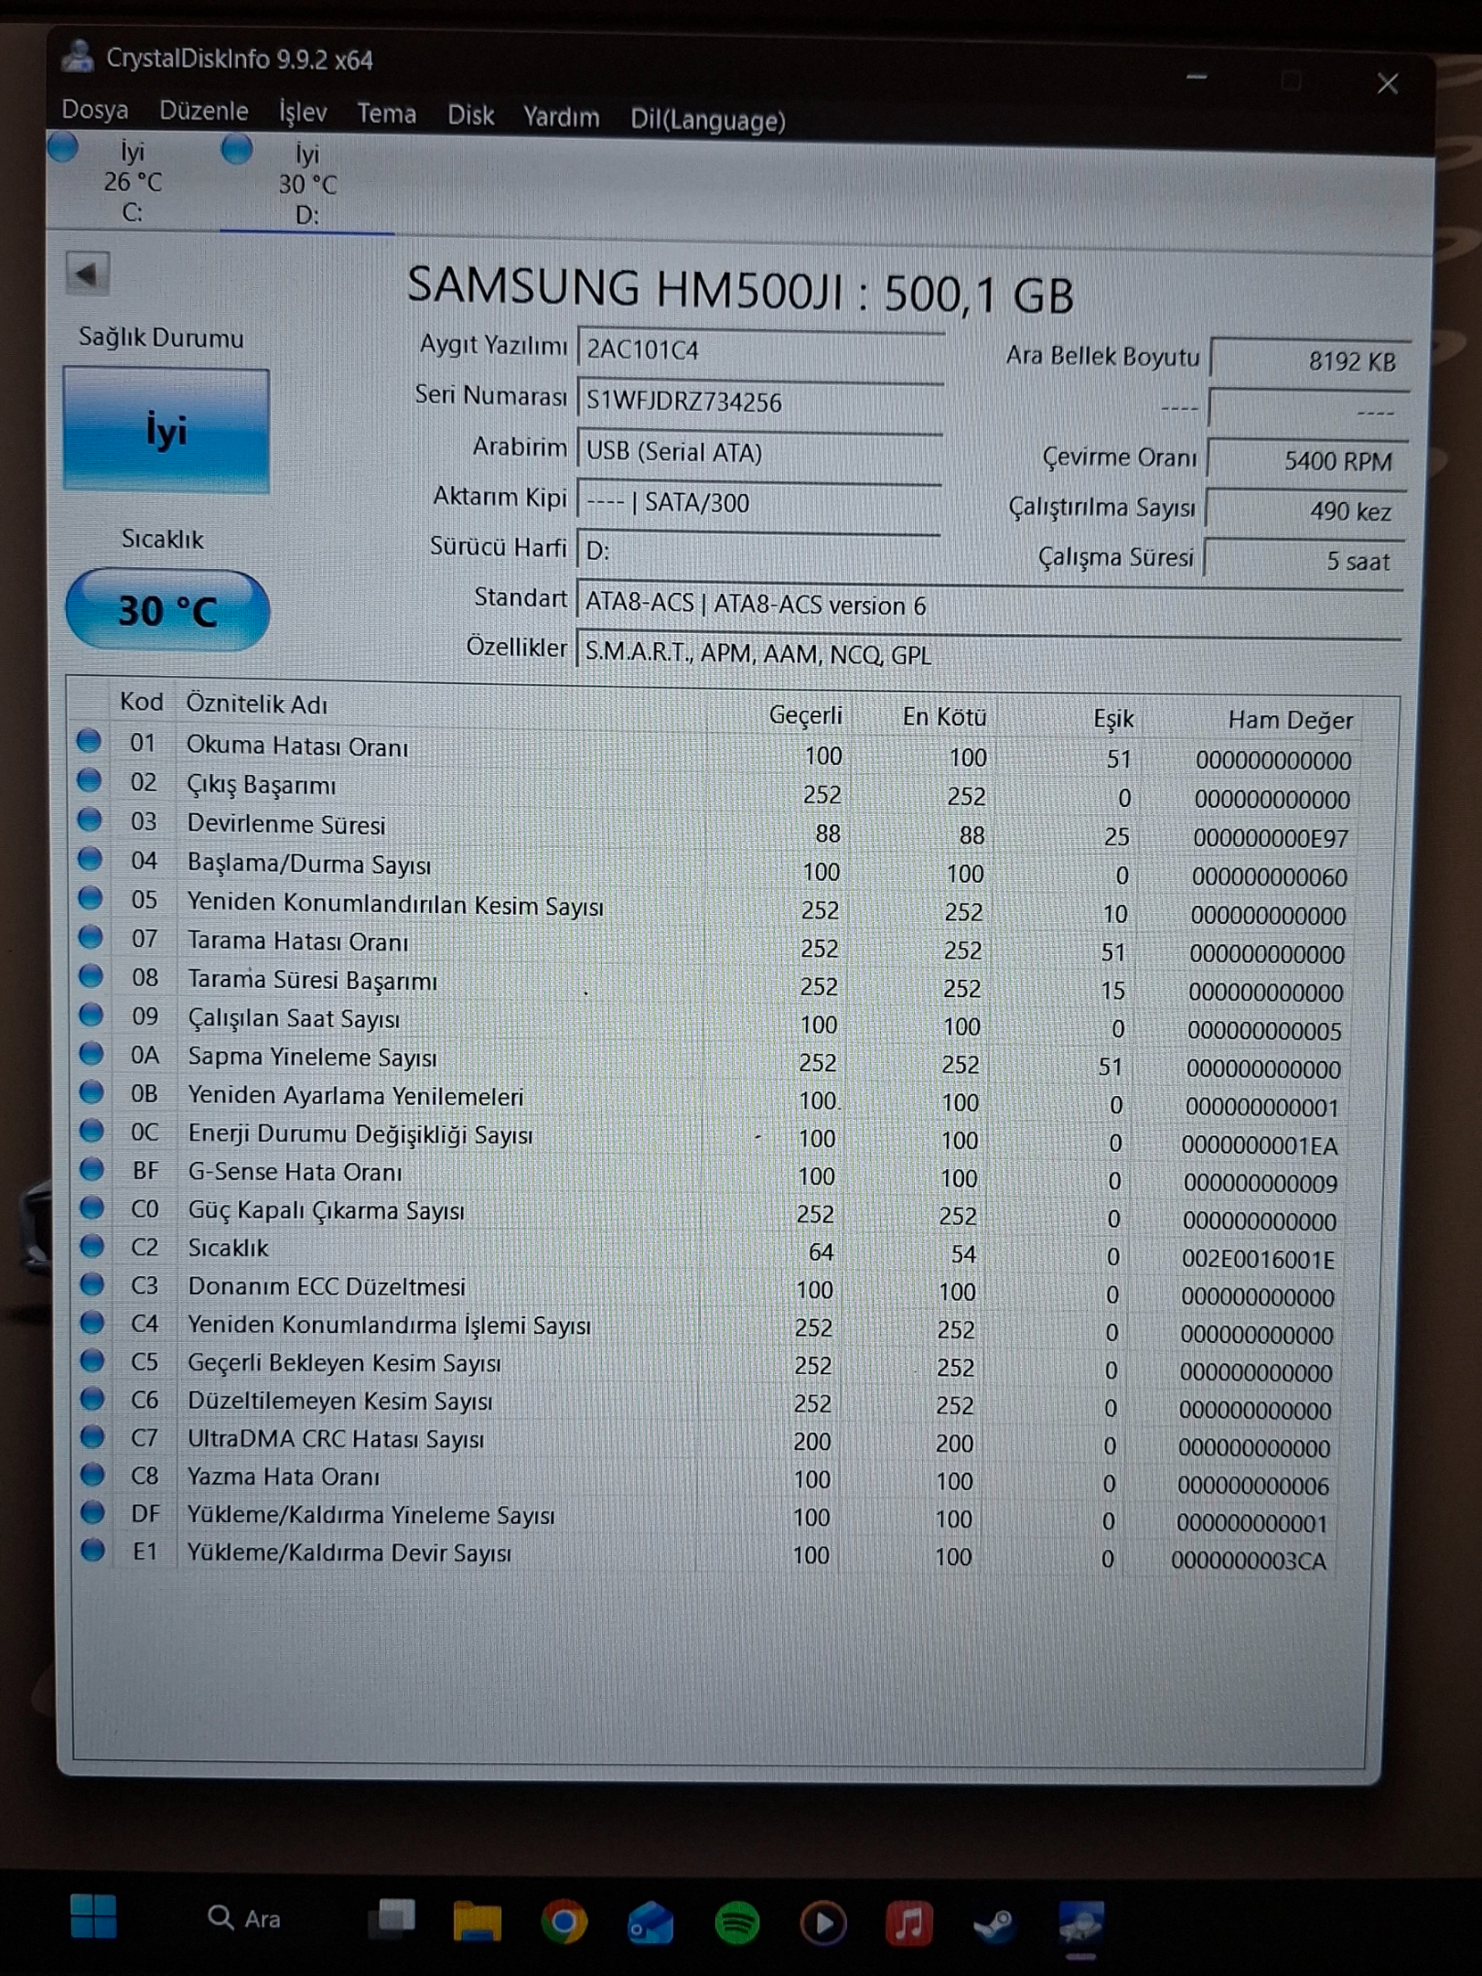Click the SAMSUNG HM500JI : 500,1 GB title
1482x1976 pixels.
pos(740,289)
